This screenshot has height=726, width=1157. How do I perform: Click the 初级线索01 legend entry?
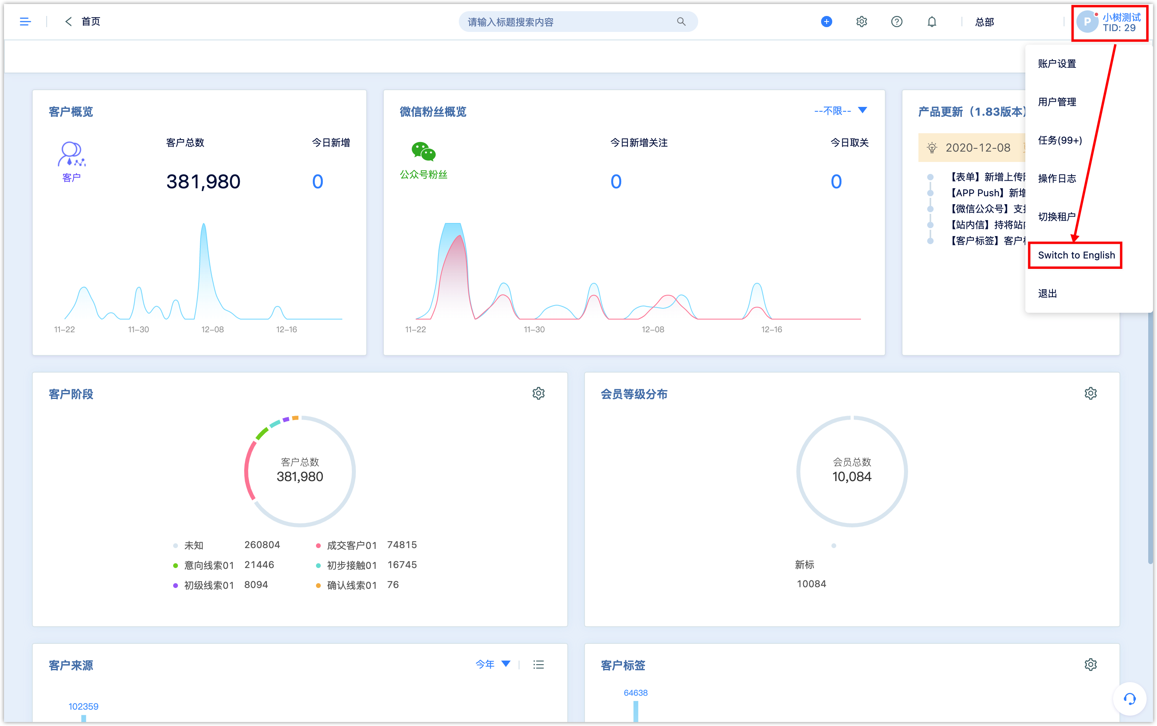pos(220,585)
